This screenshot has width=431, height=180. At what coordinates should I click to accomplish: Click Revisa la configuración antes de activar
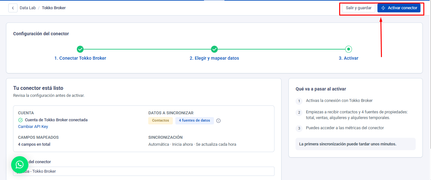pyautogui.click(x=49, y=96)
